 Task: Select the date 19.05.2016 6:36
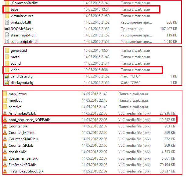tap(96, 70)
